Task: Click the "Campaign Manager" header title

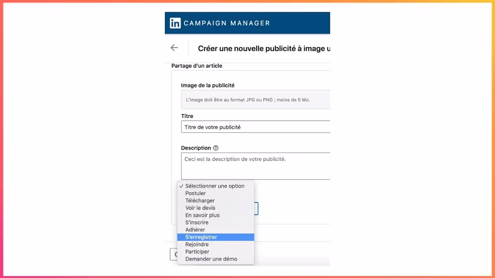Action: pyautogui.click(x=227, y=23)
